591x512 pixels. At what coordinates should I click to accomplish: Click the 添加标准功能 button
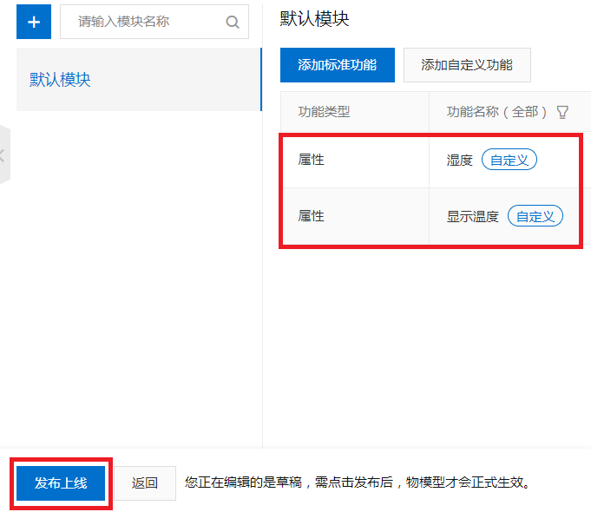337,65
